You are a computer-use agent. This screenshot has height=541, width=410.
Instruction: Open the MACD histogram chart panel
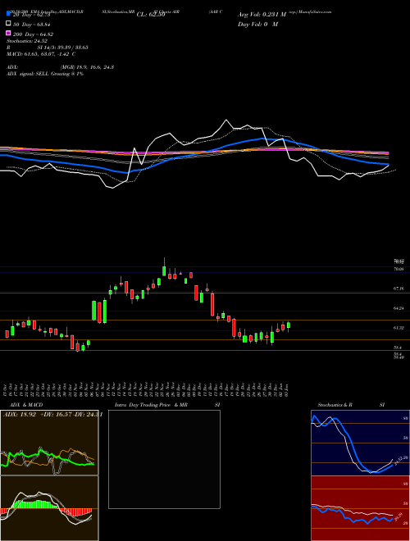(49, 508)
